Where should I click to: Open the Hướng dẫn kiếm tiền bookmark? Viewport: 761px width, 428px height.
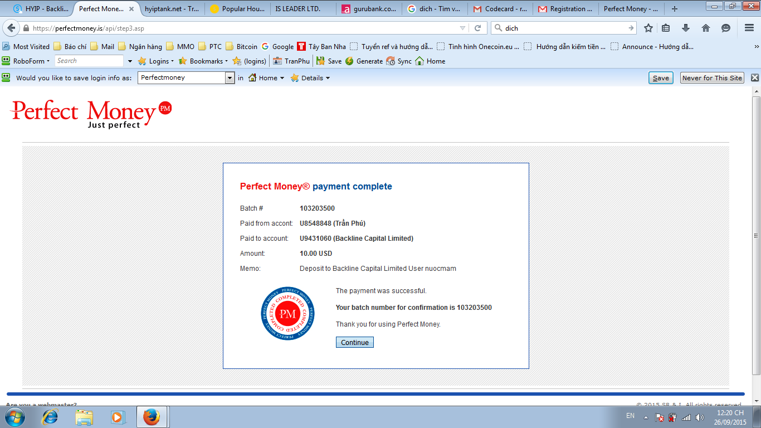[565, 46]
